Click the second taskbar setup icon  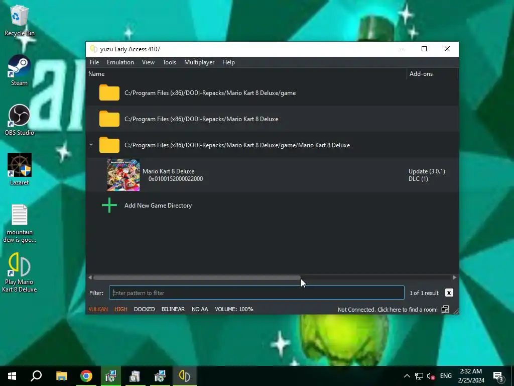[135, 376]
